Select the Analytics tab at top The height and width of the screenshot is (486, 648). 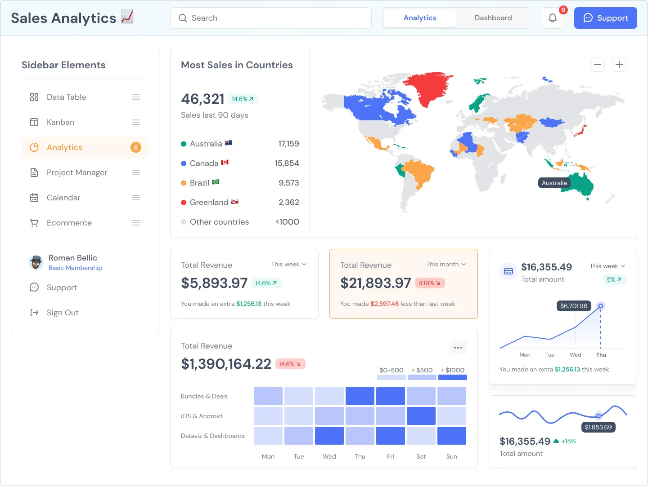[x=419, y=18]
